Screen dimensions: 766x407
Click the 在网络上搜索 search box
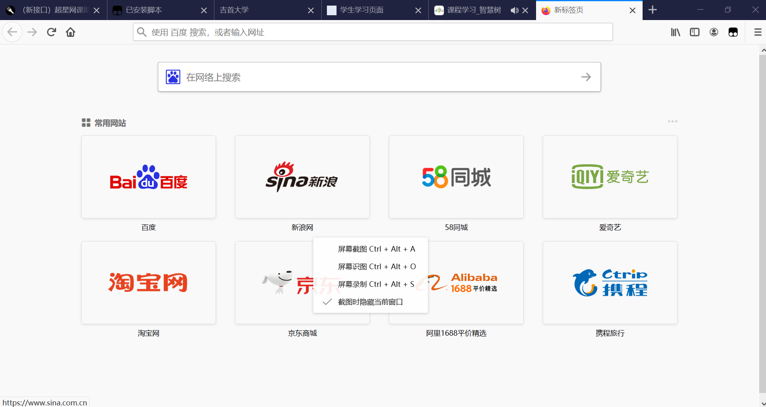click(379, 77)
